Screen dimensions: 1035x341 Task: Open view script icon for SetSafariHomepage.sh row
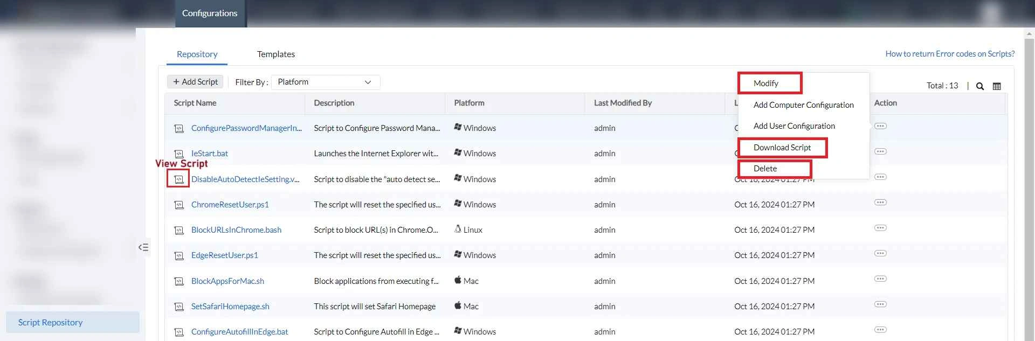[179, 307]
